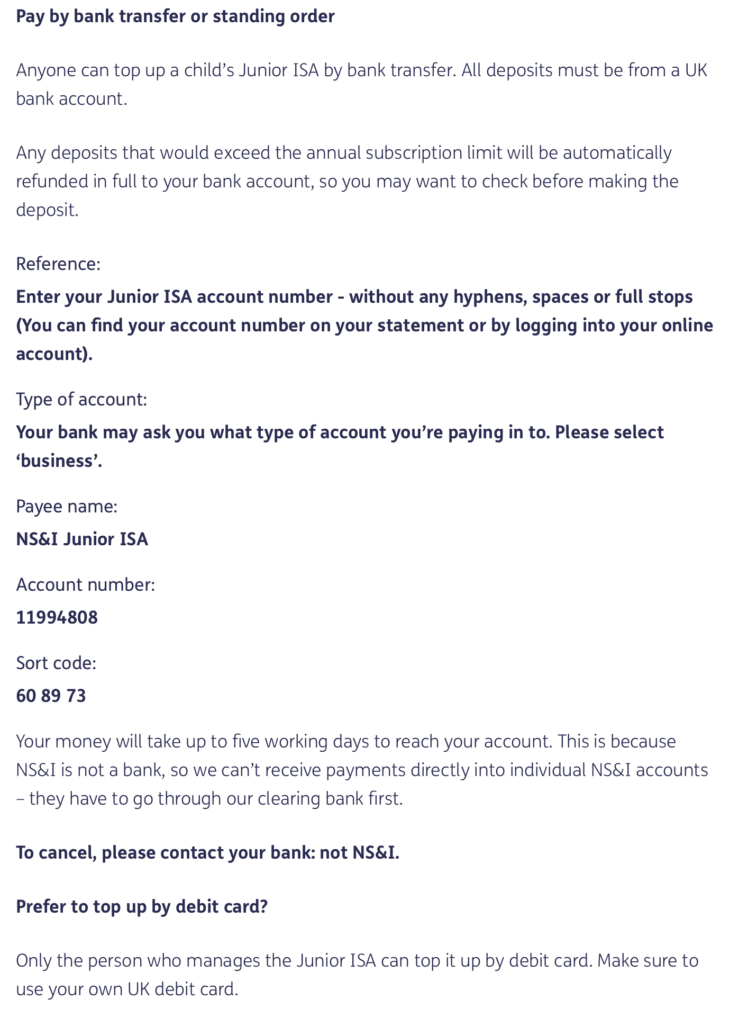Click the paragraph about automatically refunded deposits
The image size is (748, 1009).
click(x=347, y=181)
